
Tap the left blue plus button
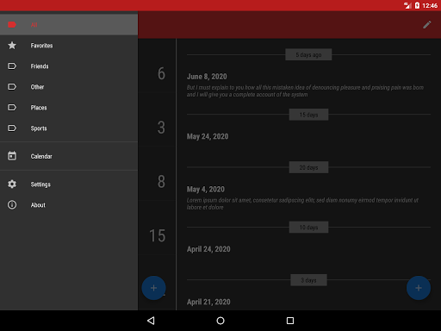coord(153,288)
